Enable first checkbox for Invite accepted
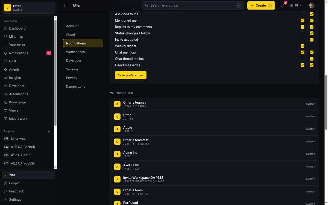 302,40
